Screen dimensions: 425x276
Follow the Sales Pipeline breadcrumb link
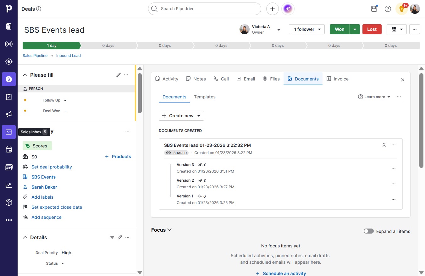click(35, 56)
